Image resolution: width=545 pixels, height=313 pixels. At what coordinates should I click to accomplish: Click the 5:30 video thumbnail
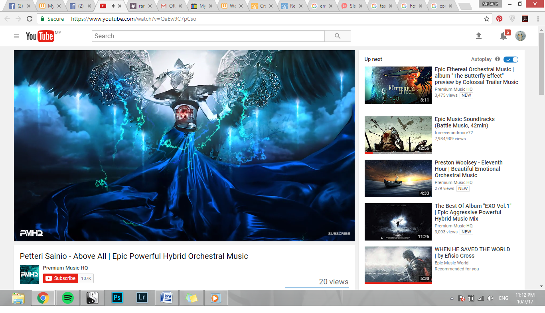pos(398,265)
